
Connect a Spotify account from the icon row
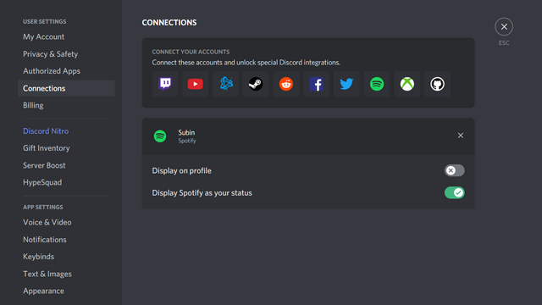(377, 84)
